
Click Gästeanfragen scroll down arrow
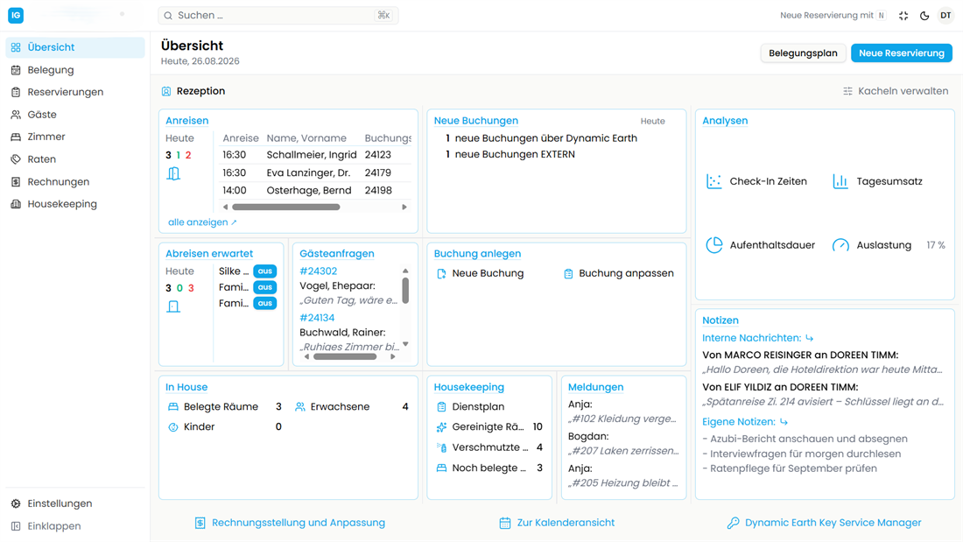click(405, 344)
